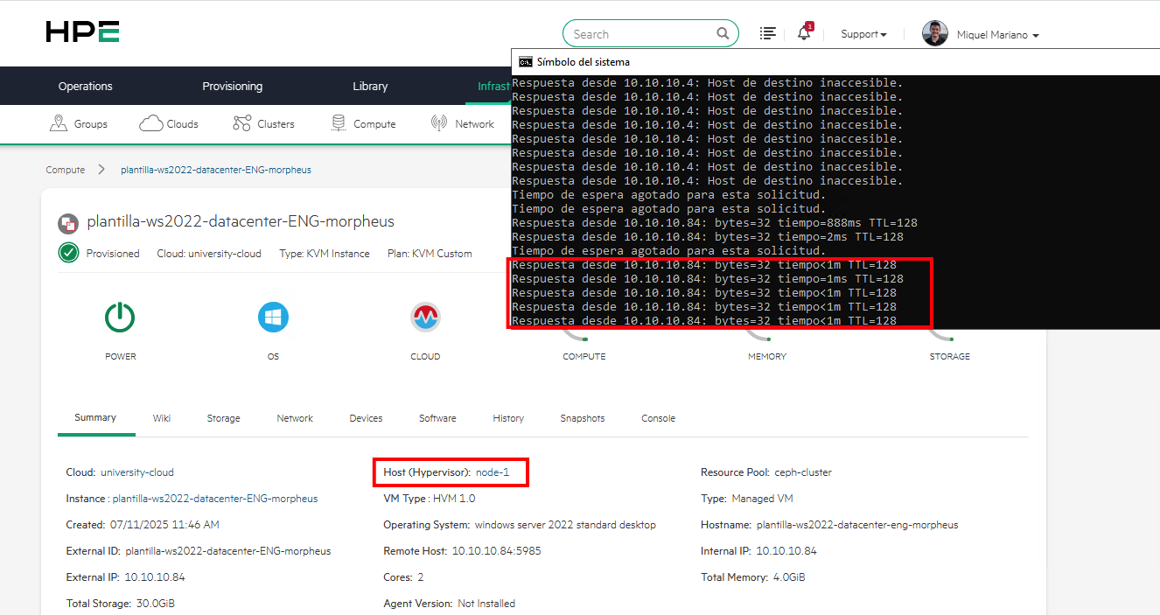The image size is (1160, 615).
Task: Open the Support dropdown
Action: (863, 33)
